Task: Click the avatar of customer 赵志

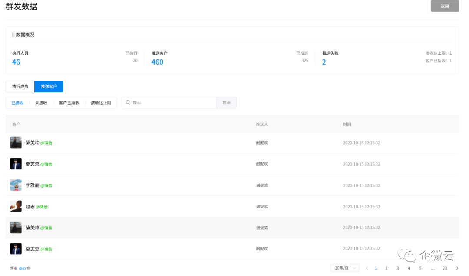Action: pos(16,206)
